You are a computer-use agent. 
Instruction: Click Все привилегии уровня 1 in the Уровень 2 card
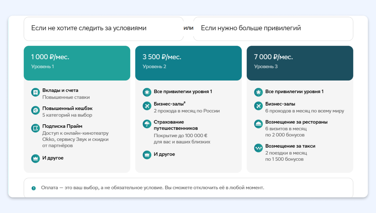pos(183,92)
